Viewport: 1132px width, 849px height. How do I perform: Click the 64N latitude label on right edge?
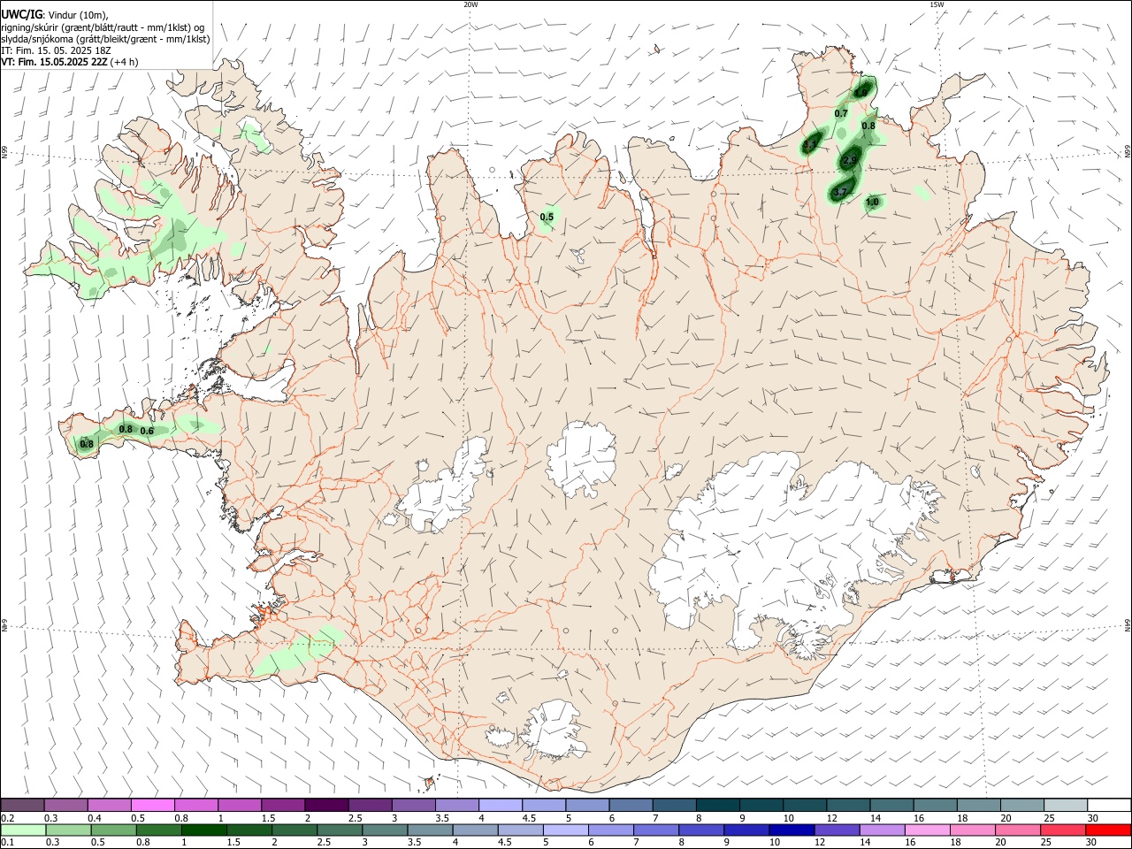[x=1128, y=625]
